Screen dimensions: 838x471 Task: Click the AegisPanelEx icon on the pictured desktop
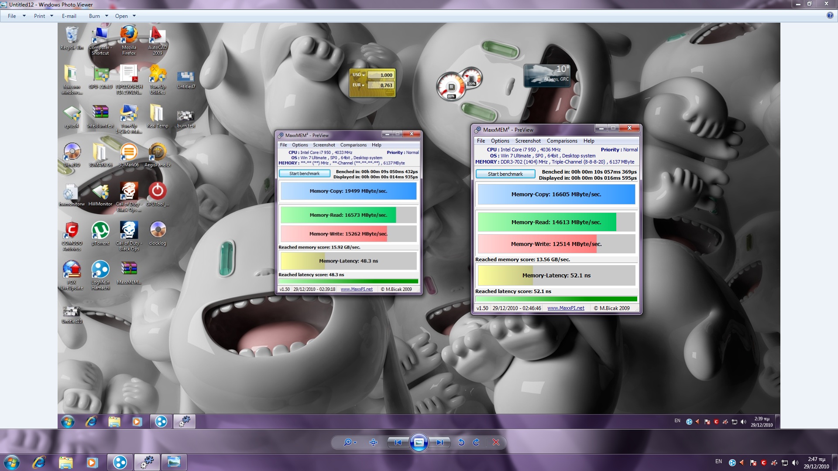click(158, 155)
